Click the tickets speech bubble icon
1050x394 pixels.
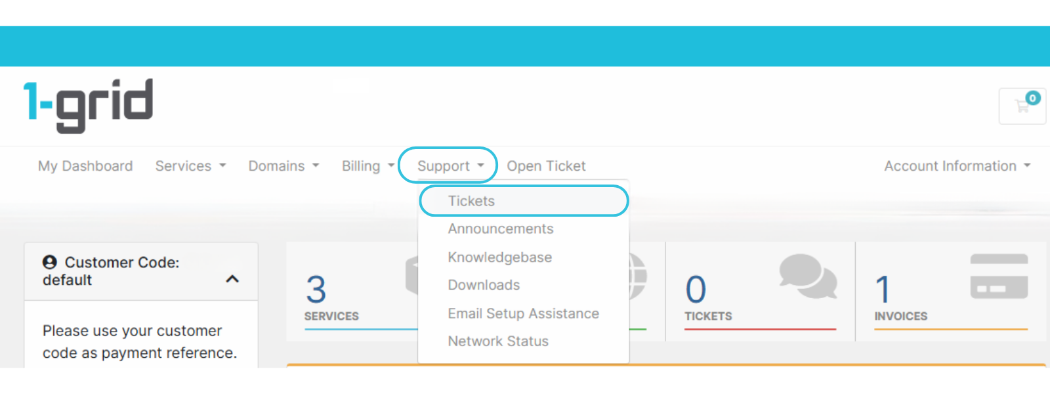tap(808, 276)
